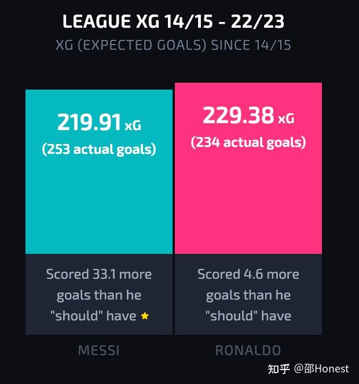Click "goals than he" in Messi's panel
Screen dimensions: 359x384
pyautogui.click(x=99, y=296)
